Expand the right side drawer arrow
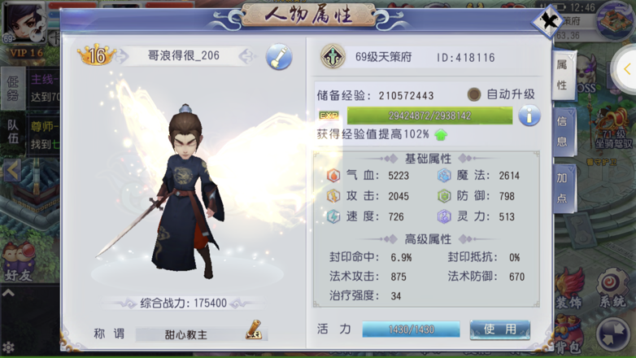This screenshot has width=636, height=358. [626, 69]
